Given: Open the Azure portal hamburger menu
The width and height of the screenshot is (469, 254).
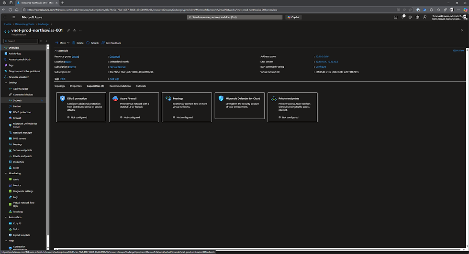Looking at the screenshot, I should click(14, 17).
